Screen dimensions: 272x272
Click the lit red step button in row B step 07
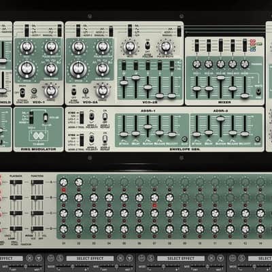(154, 205)
